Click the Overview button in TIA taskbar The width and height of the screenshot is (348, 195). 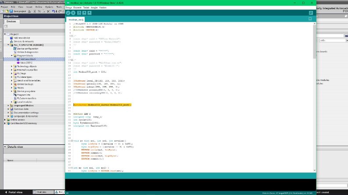click(x=43, y=192)
